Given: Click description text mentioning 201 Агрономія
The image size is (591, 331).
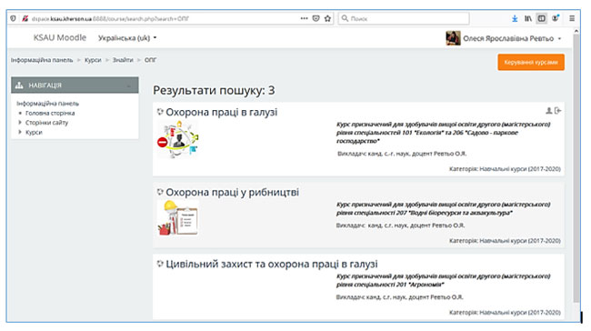Looking at the screenshot, I should [x=443, y=280].
